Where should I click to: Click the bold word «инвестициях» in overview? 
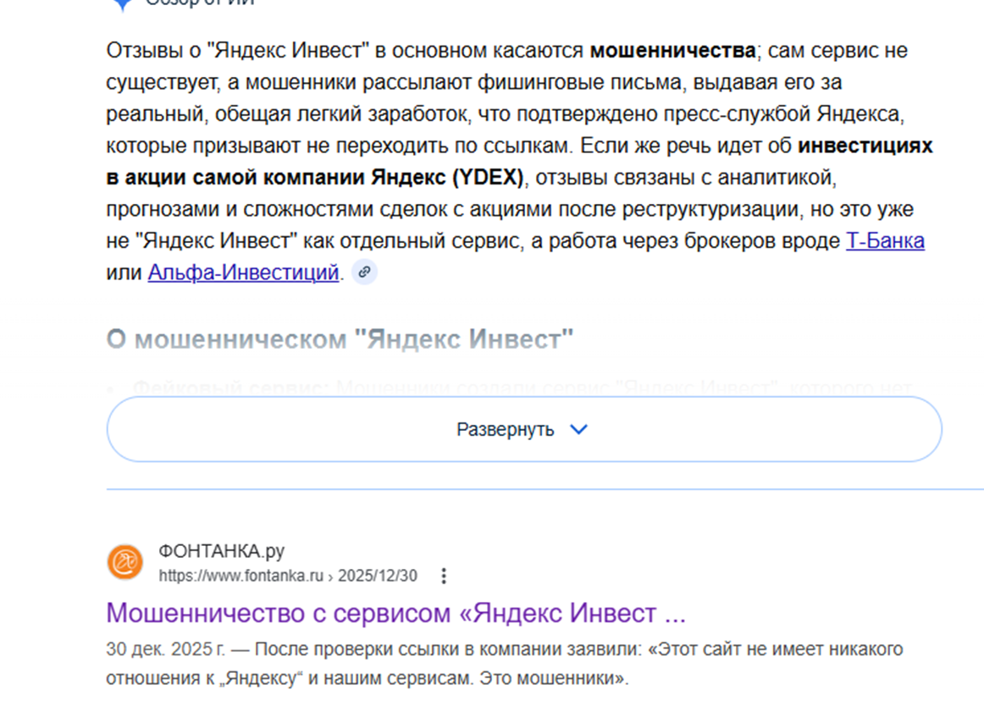point(865,146)
